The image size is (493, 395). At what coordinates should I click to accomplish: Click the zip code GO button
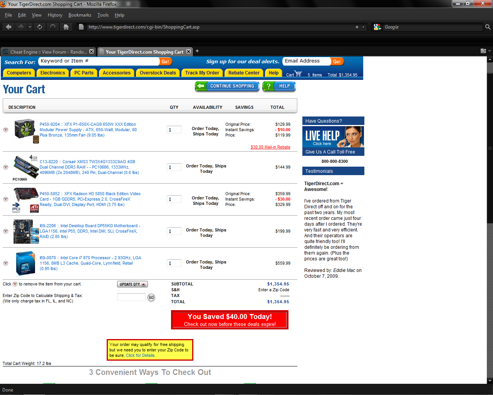[151, 297]
